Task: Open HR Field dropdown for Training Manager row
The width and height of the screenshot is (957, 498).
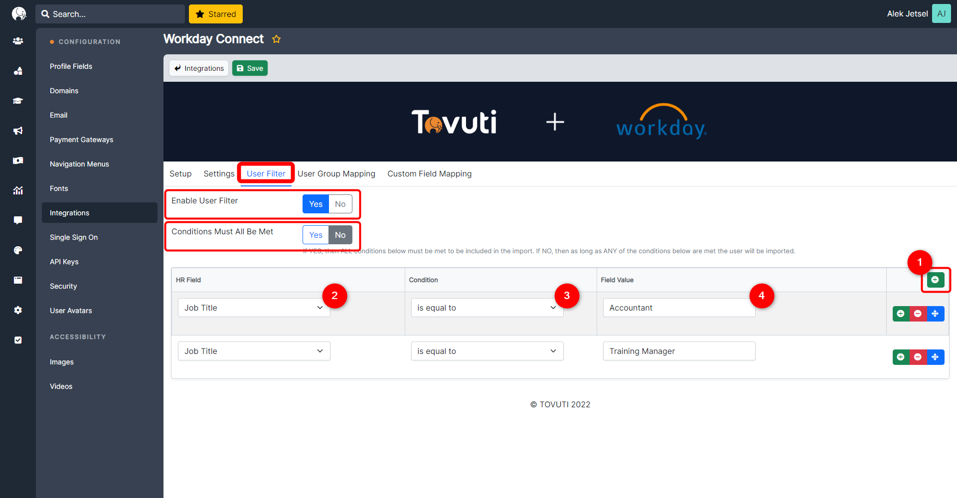Action: (254, 351)
